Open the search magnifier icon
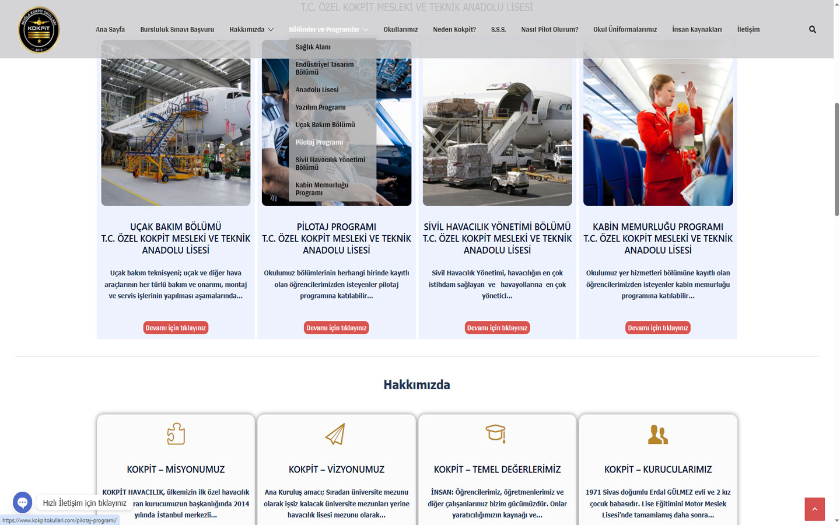This screenshot has width=840, height=525. [x=812, y=30]
